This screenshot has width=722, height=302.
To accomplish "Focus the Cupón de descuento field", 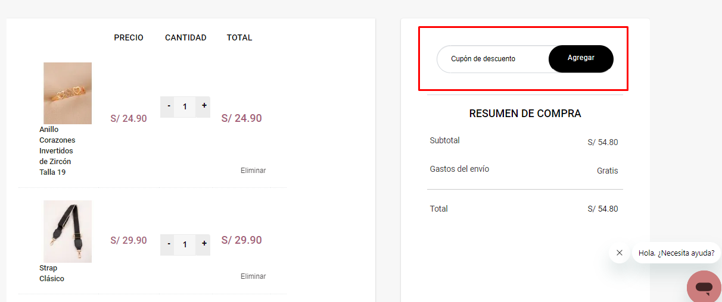I will 493,59.
